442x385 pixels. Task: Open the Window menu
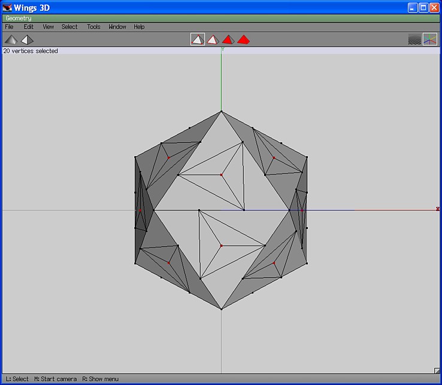pos(117,27)
